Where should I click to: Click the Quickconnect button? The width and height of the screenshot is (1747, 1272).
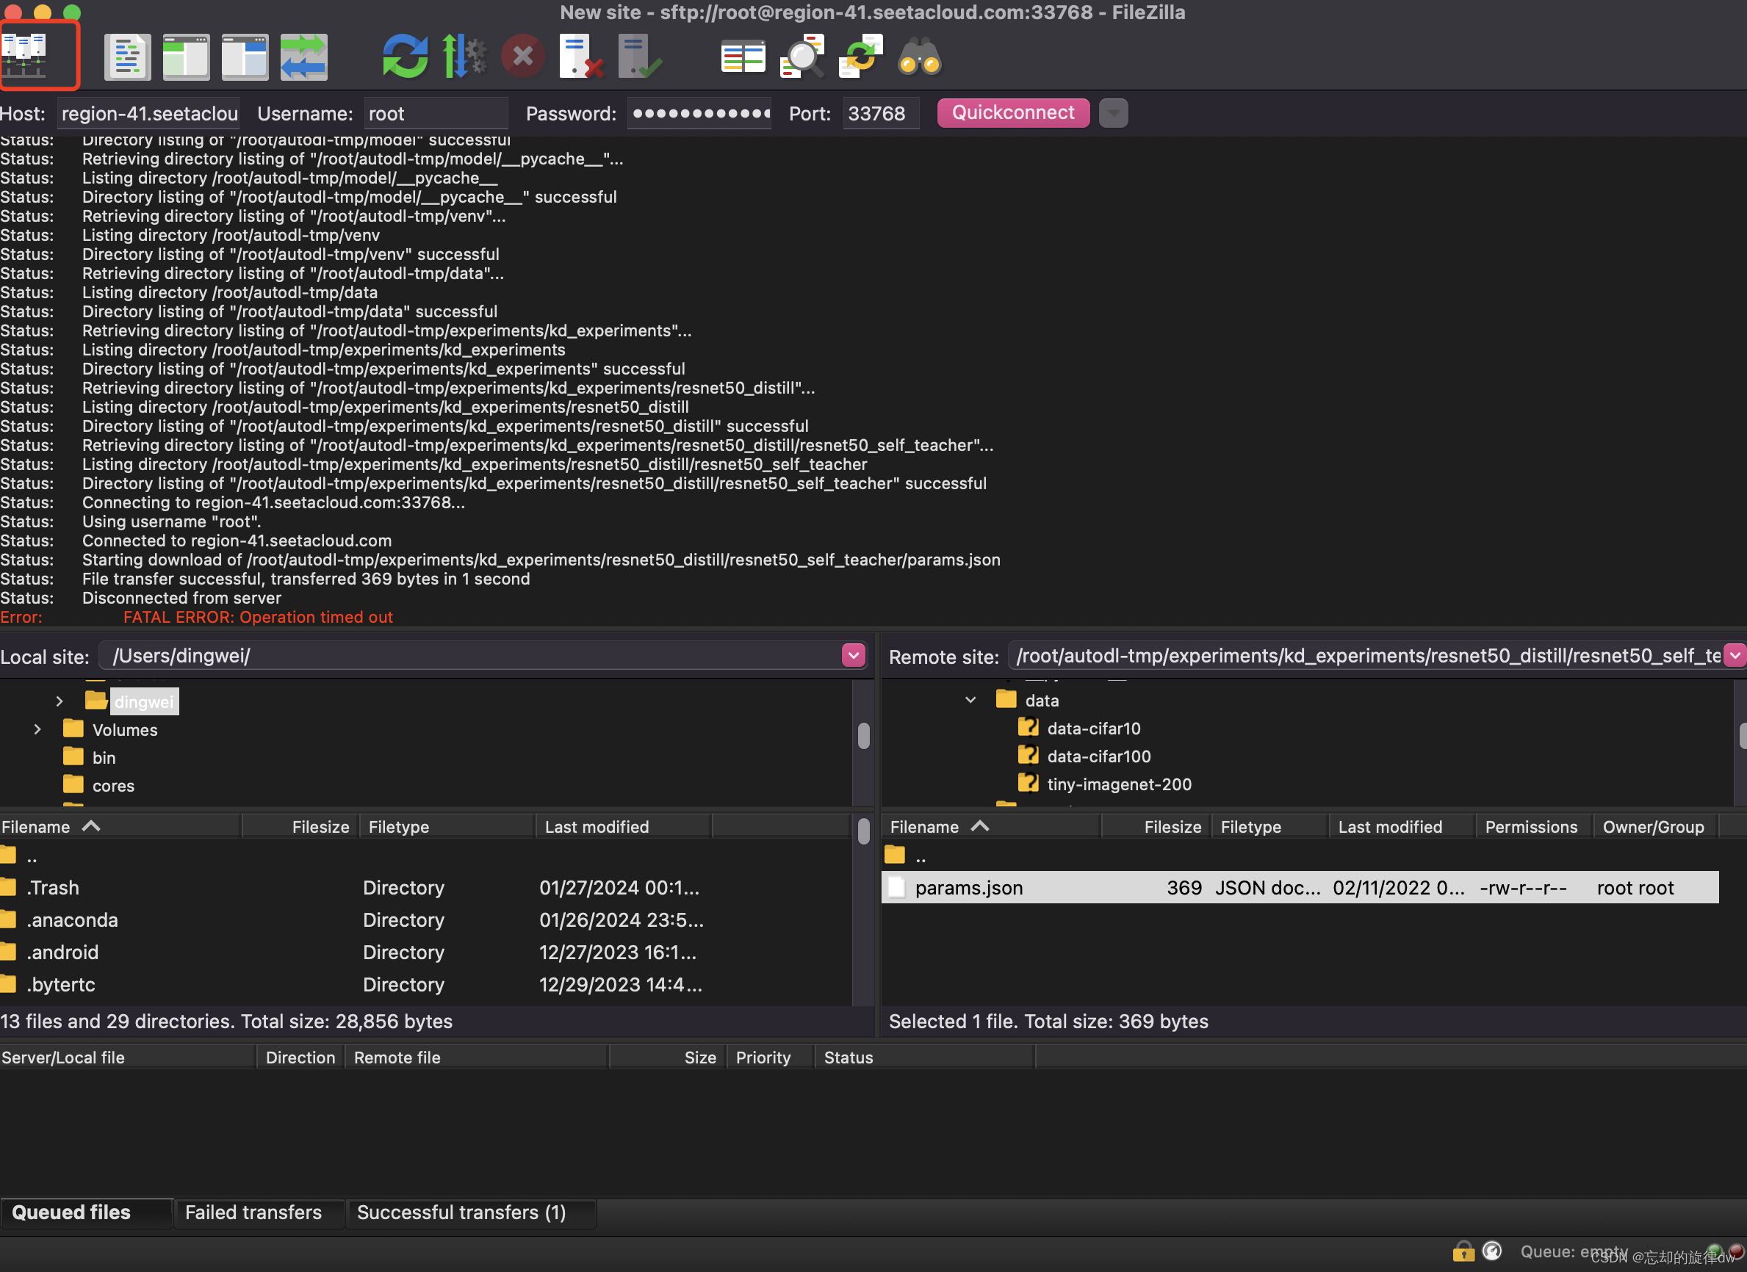pos(1012,112)
